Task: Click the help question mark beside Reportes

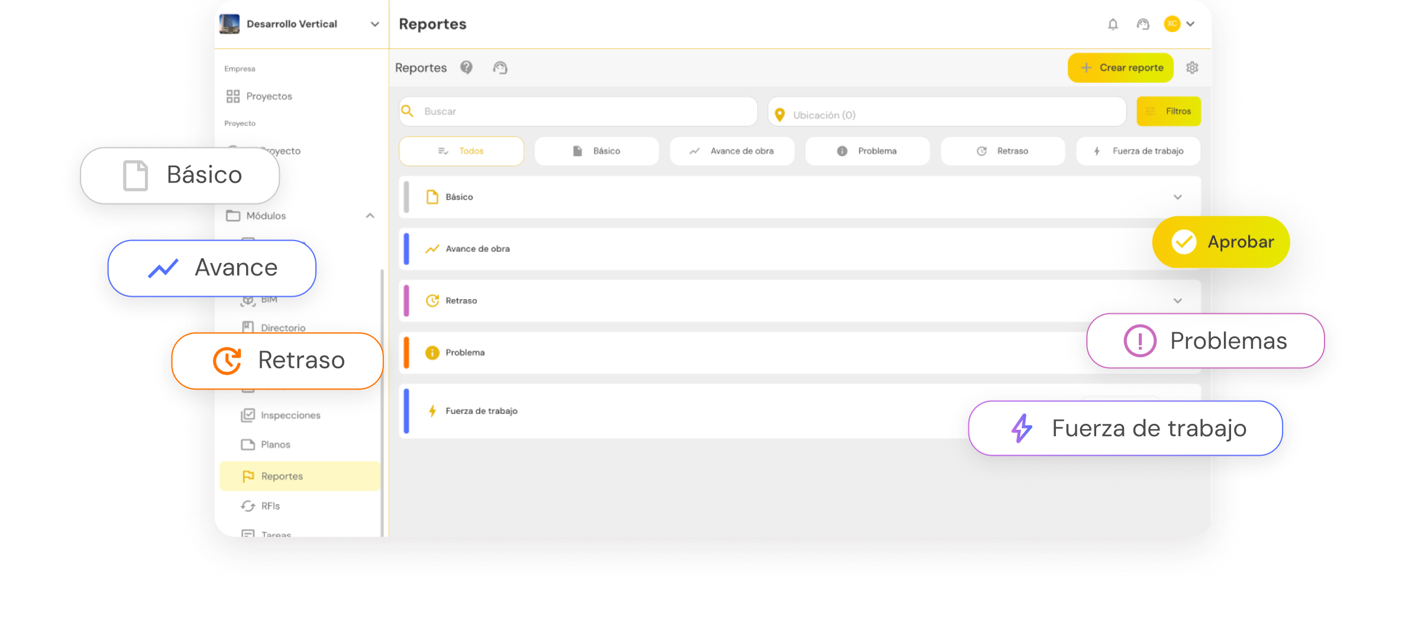Action: [x=467, y=67]
